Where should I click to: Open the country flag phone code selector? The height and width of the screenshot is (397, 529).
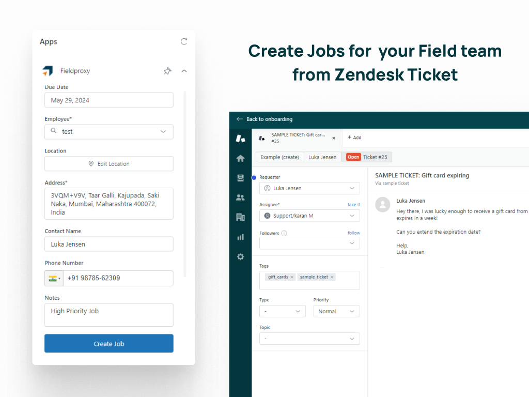click(x=54, y=278)
